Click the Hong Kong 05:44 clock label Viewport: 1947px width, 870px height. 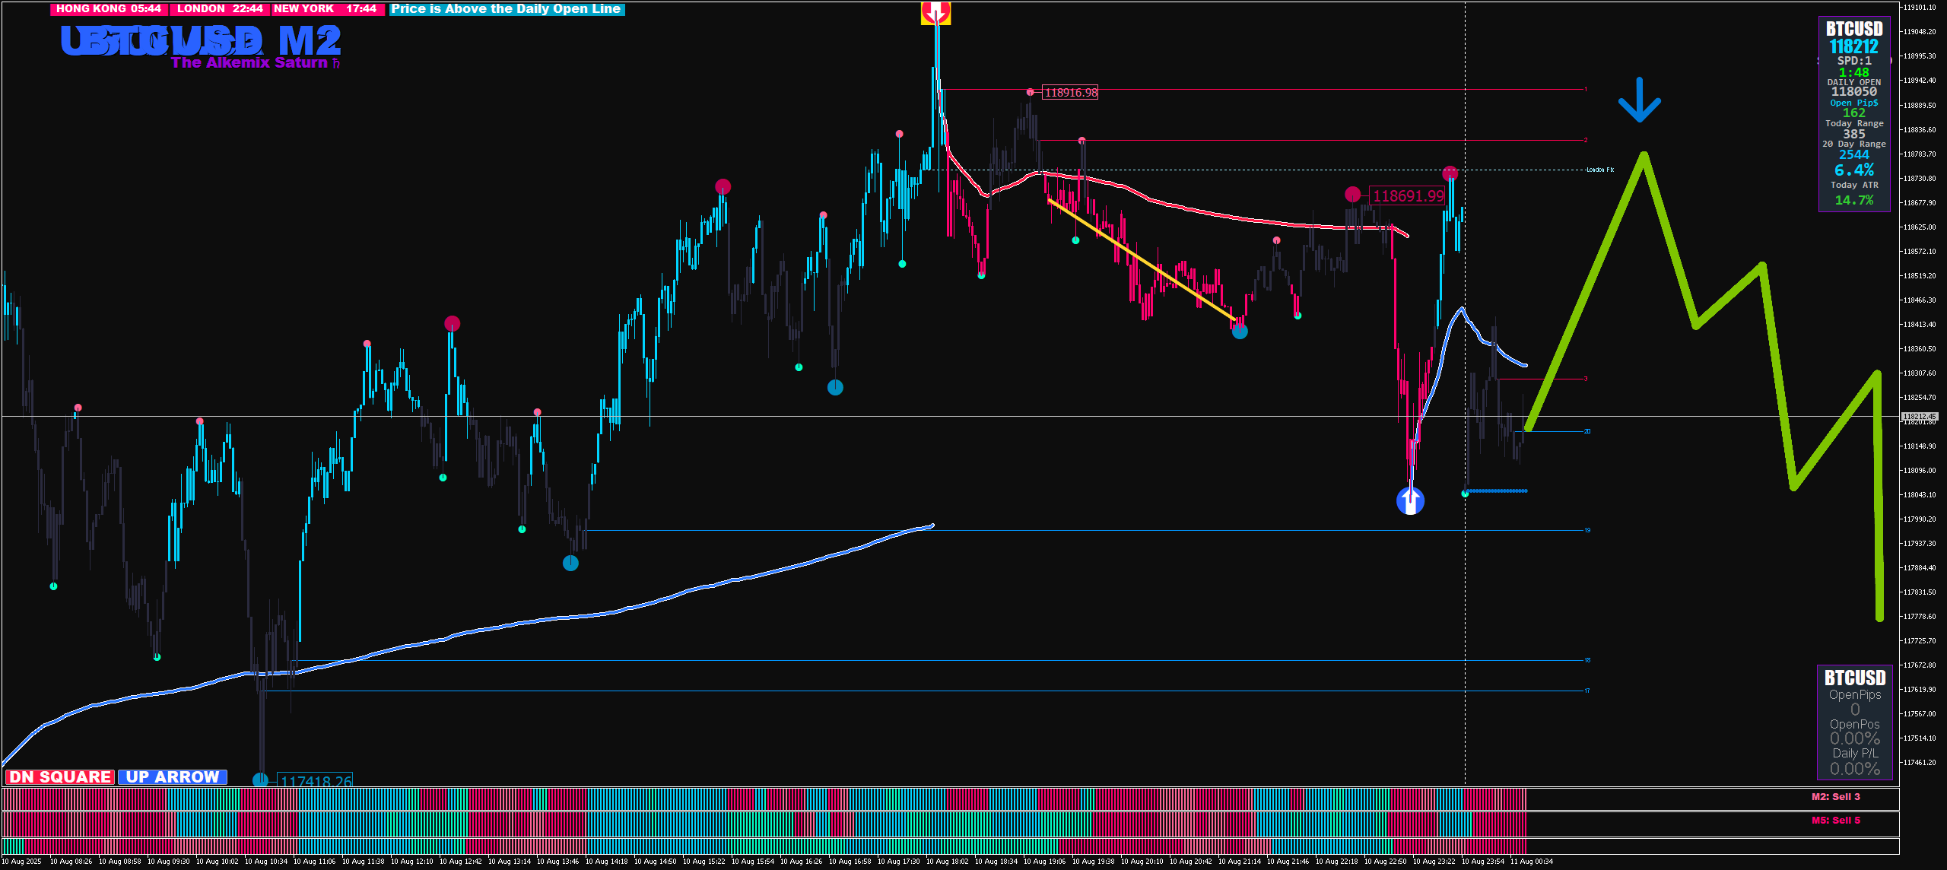[x=109, y=9]
